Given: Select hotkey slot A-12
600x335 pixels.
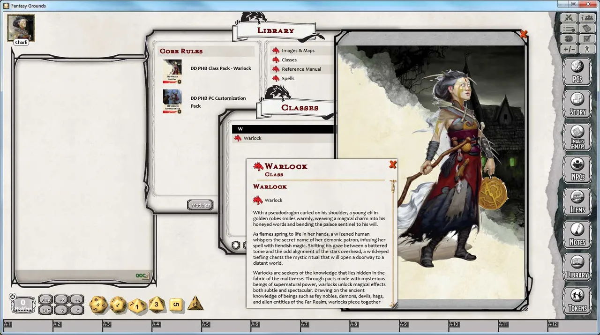Looking at the screenshot, I should 572,327.
